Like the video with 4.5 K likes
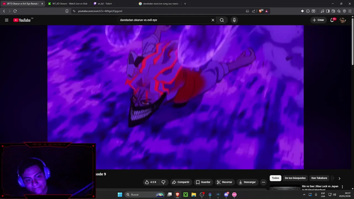The height and width of the screenshot is (199, 354). [x=151, y=182]
